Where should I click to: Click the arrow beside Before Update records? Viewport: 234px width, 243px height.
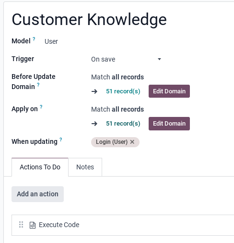[x=94, y=91]
